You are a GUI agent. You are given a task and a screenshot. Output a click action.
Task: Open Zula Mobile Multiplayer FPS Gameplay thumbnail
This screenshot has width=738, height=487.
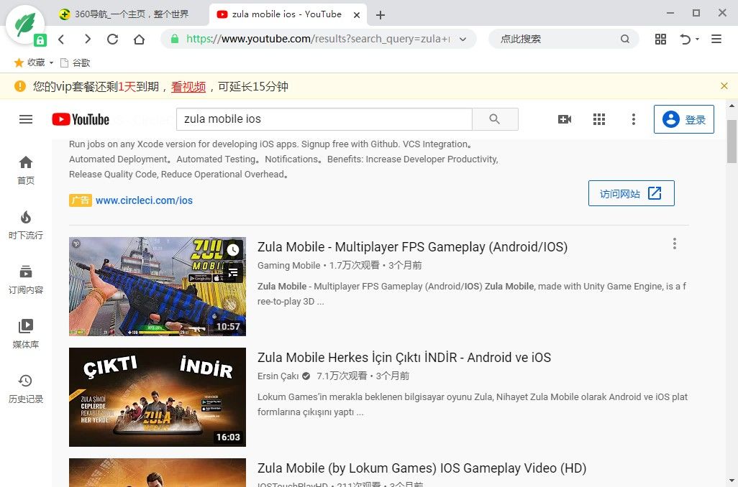(x=158, y=287)
